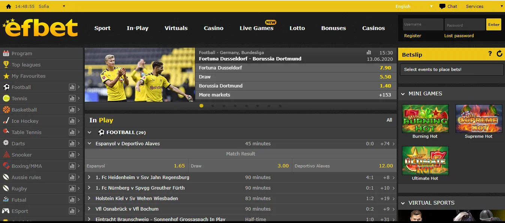The image size is (505, 223).
Task: Click the Aussie rules ball icon
Action: pos(6,177)
